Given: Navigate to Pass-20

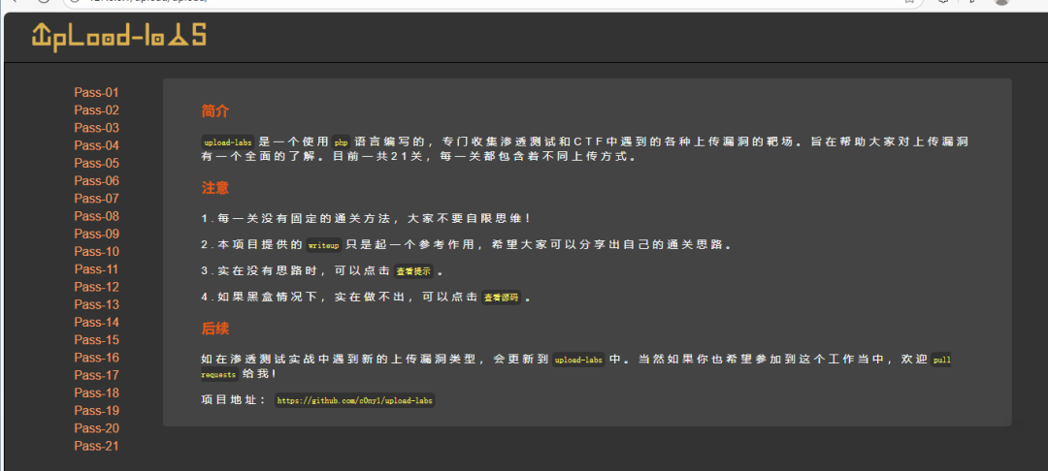Looking at the screenshot, I should pos(96,428).
